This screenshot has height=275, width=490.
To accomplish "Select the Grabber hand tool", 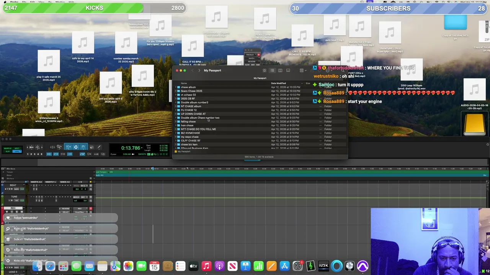I will [x=83, y=147].
